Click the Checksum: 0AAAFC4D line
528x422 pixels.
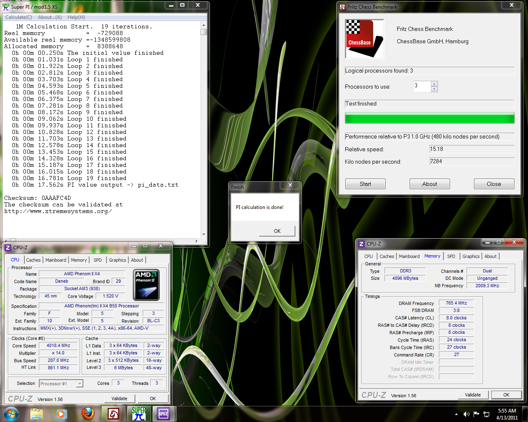point(38,198)
